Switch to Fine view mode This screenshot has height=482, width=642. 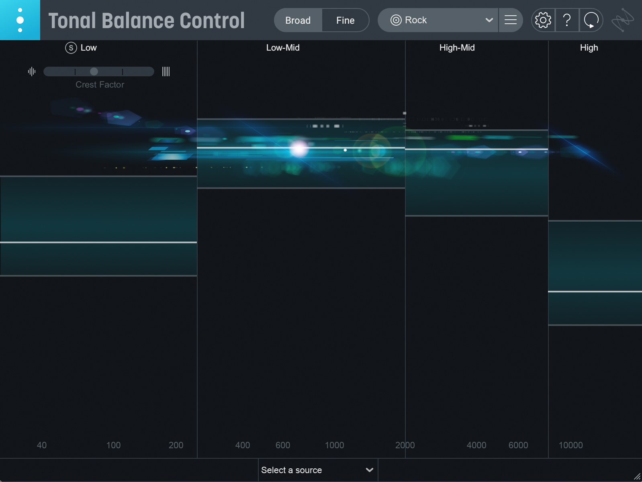346,20
